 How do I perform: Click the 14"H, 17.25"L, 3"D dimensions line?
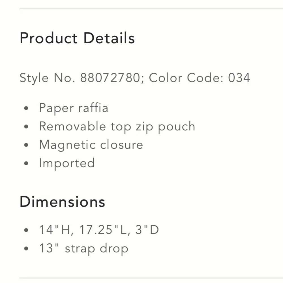click(99, 230)
